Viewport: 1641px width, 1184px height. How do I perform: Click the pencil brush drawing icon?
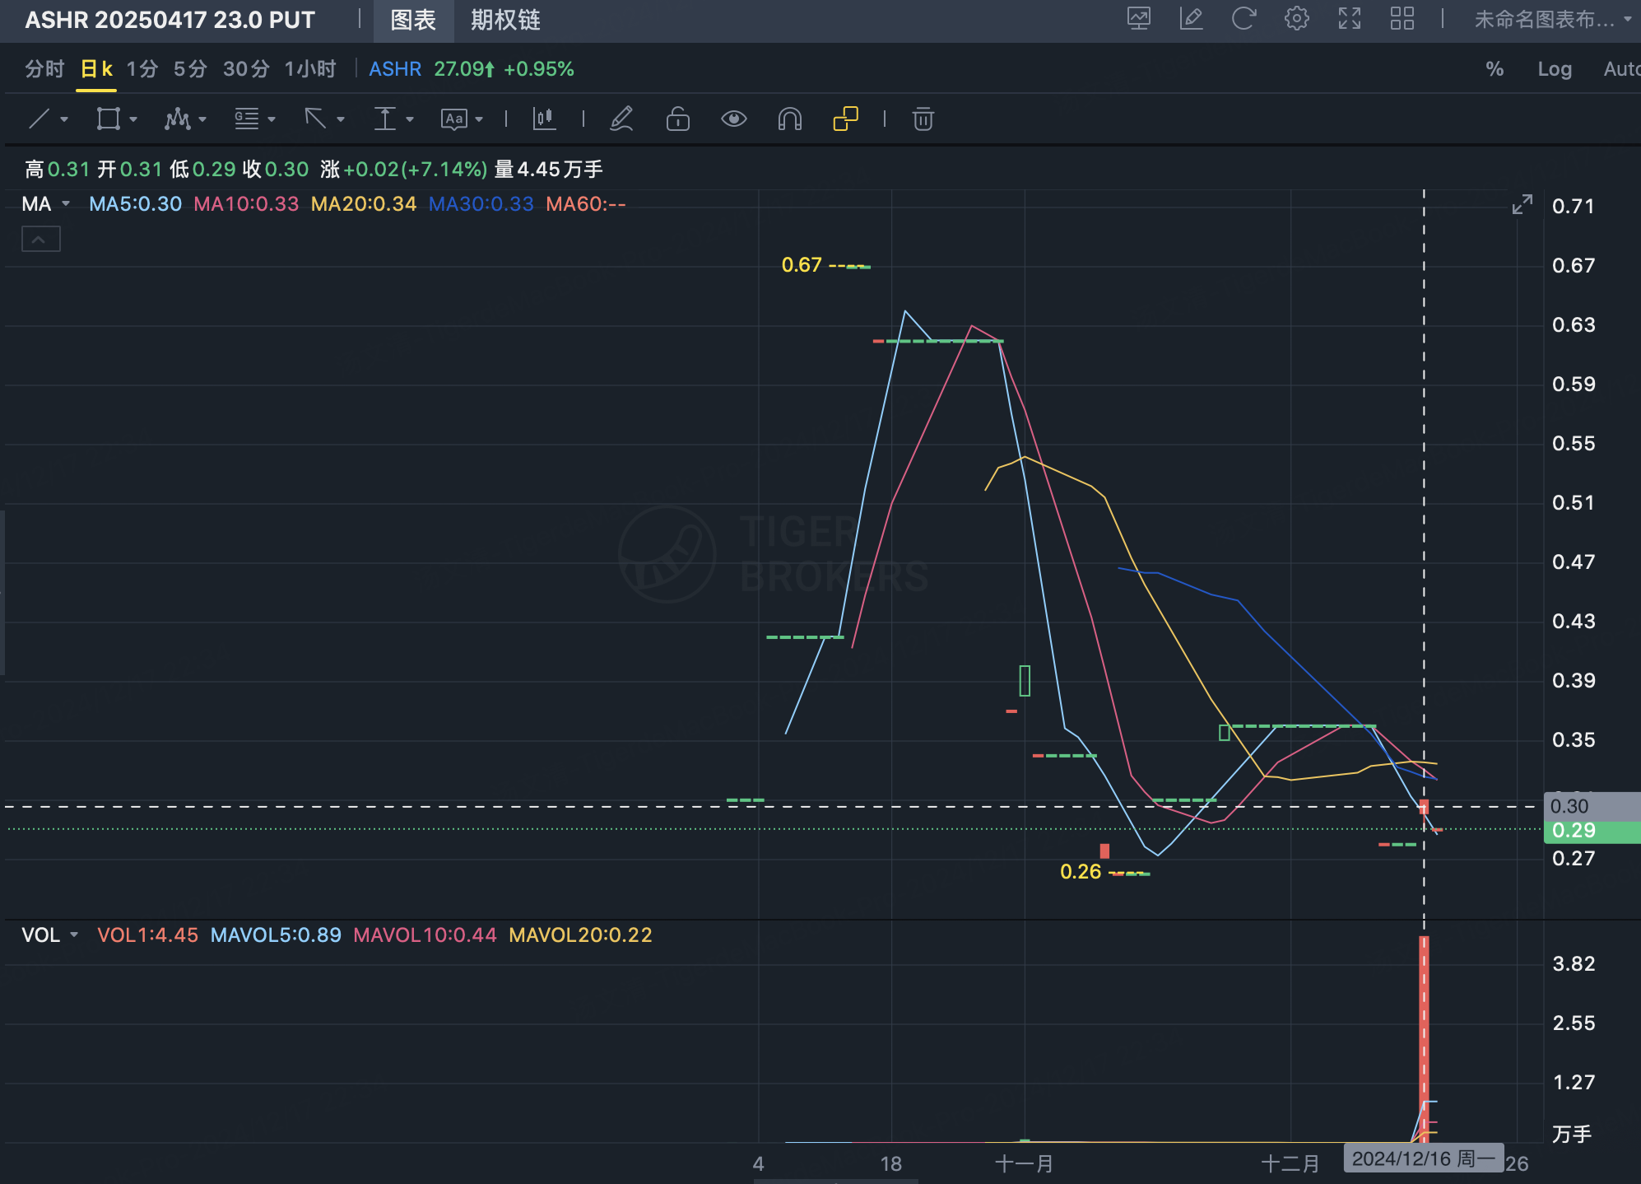(621, 119)
